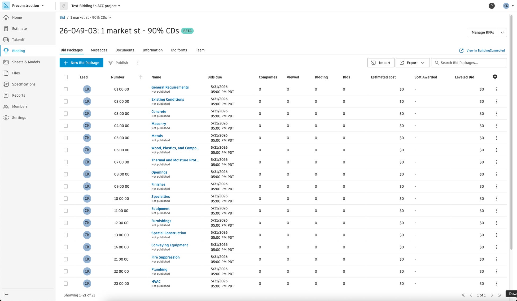Open the Messages tab

(x=99, y=50)
